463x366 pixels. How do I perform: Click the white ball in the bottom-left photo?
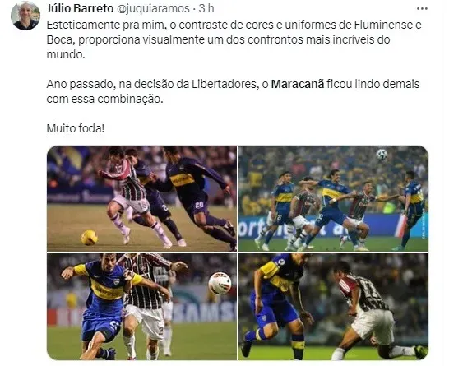(220, 283)
